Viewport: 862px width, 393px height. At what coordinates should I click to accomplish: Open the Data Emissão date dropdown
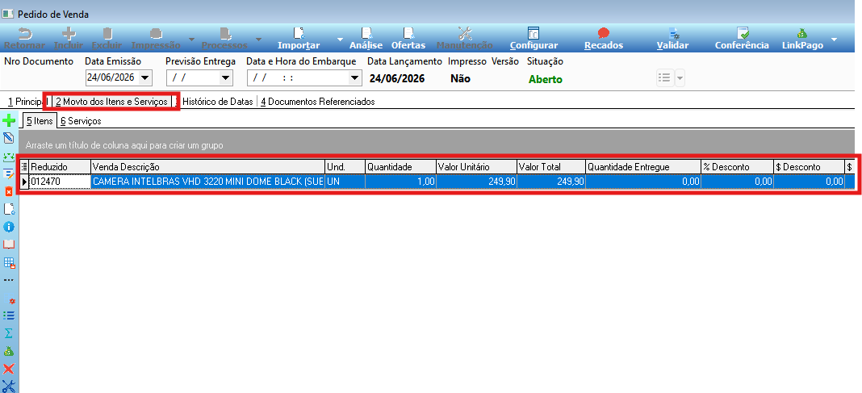(x=145, y=78)
